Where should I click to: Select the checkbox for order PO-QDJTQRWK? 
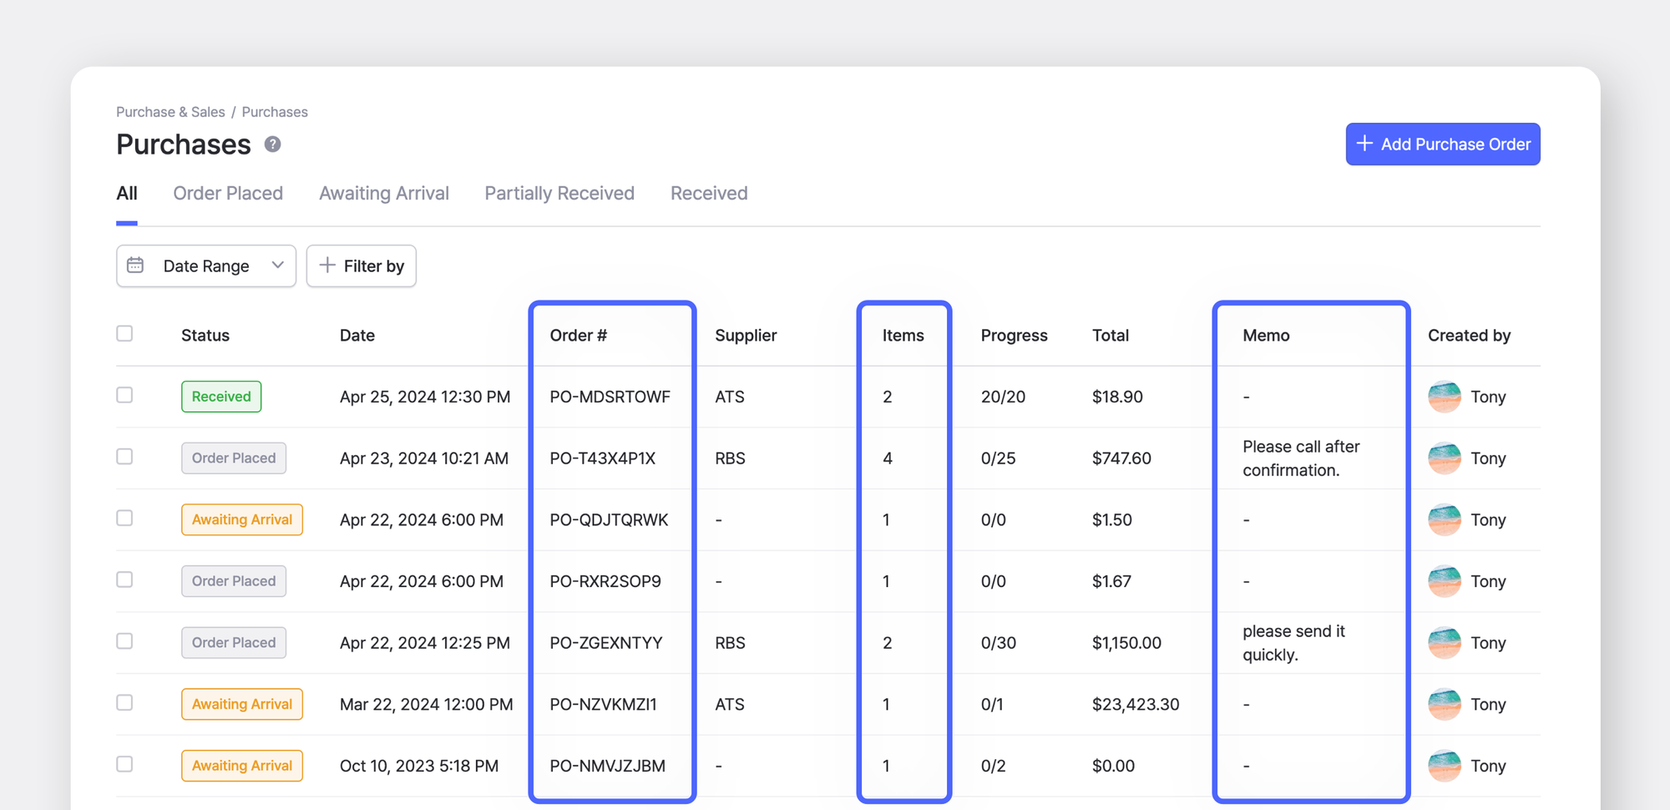pyautogui.click(x=124, y=518)
